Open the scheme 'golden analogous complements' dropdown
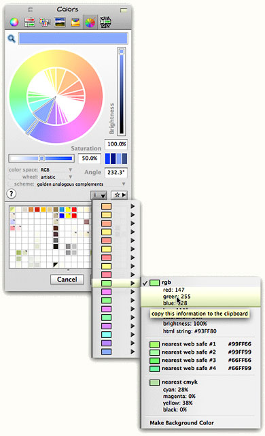 click(81, 184)
